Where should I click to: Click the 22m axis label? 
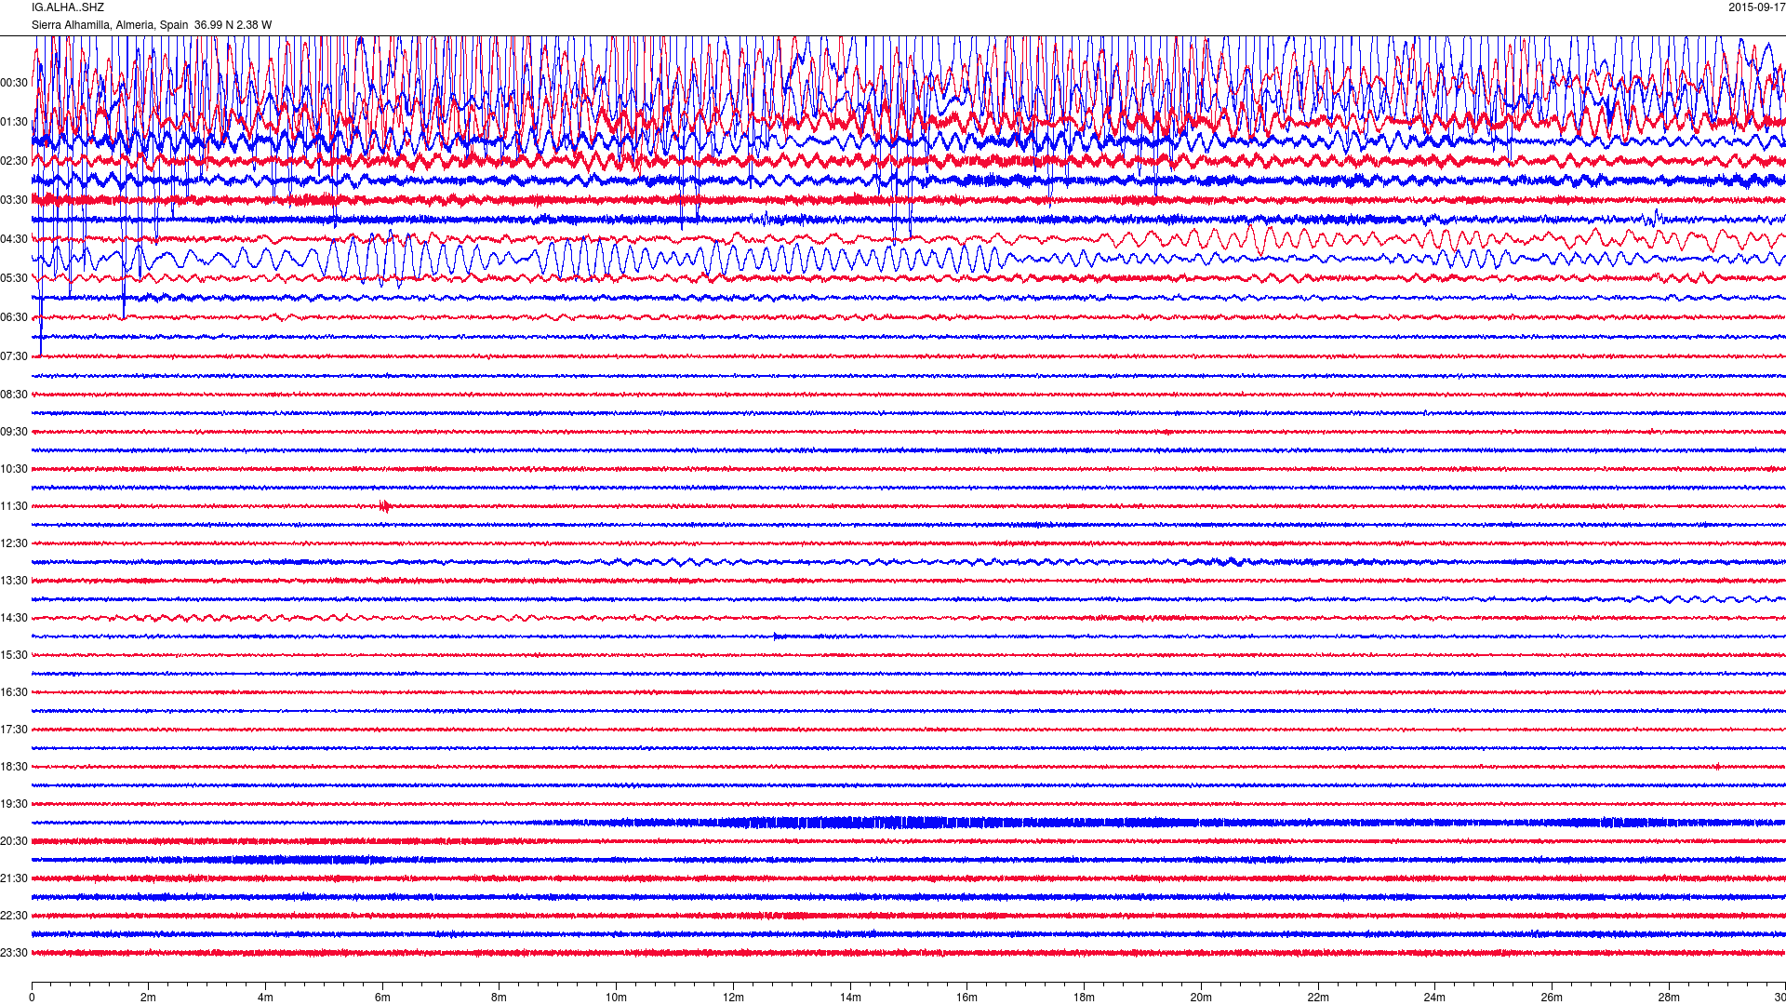[1318, 998]
